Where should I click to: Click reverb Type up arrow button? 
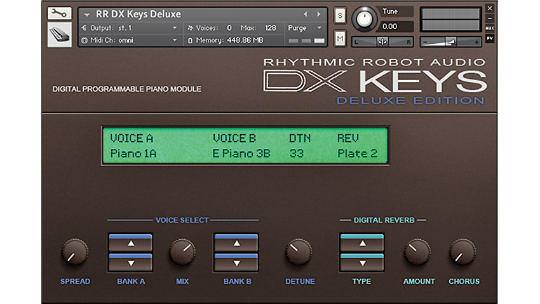(x=362, y=243)
